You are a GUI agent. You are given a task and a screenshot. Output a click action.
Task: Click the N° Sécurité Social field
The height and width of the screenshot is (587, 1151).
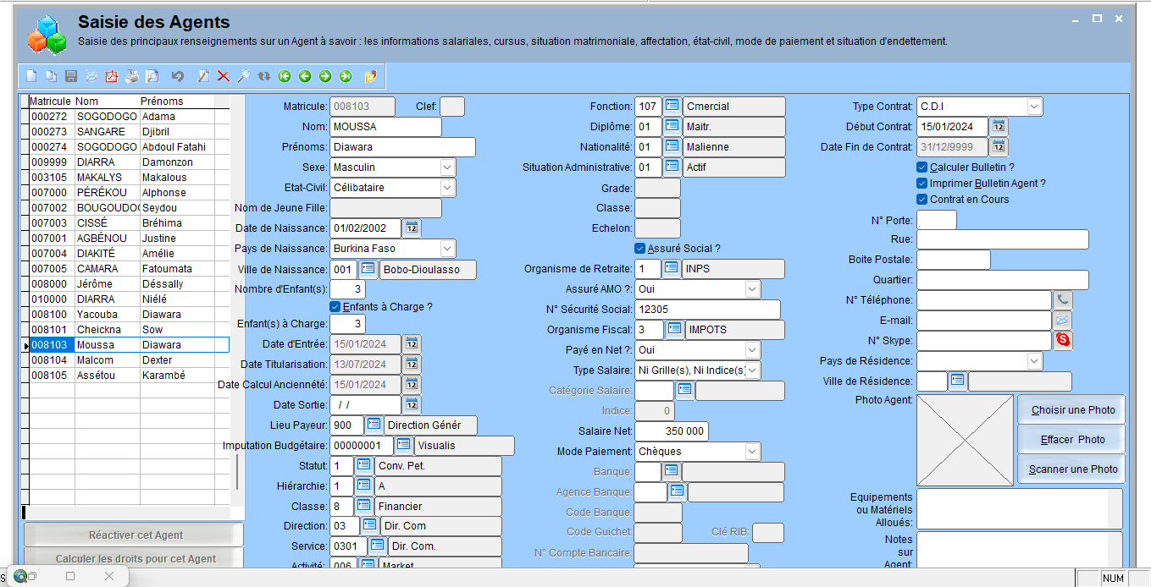point(707,310)
